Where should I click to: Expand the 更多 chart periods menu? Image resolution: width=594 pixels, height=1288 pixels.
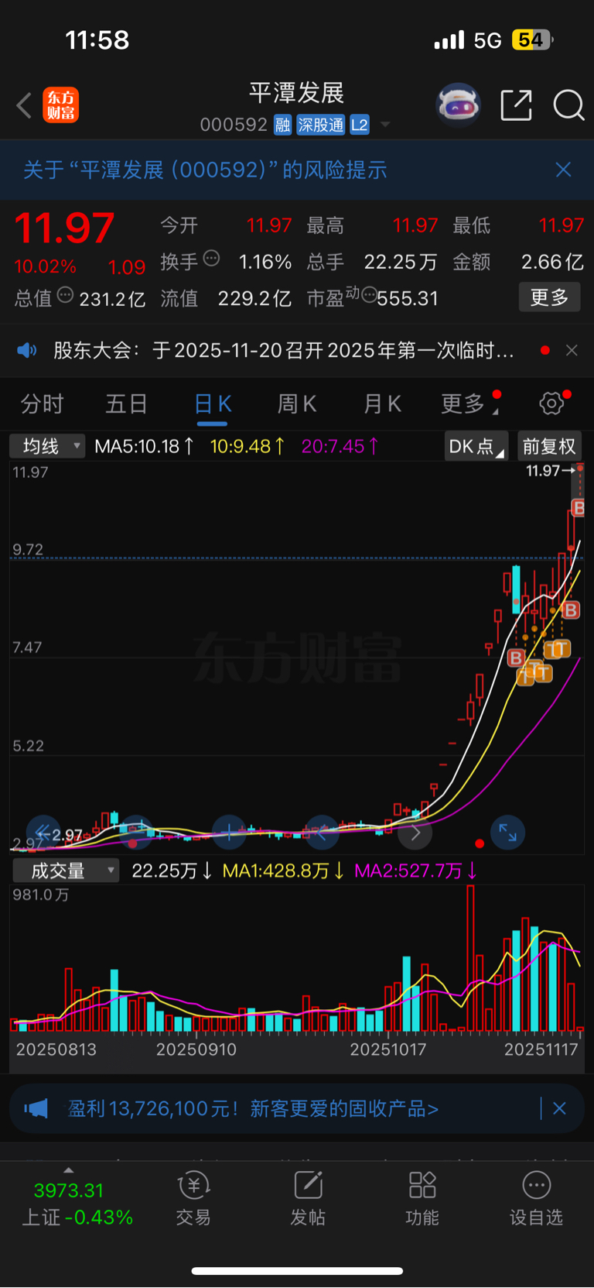point(469,404)
